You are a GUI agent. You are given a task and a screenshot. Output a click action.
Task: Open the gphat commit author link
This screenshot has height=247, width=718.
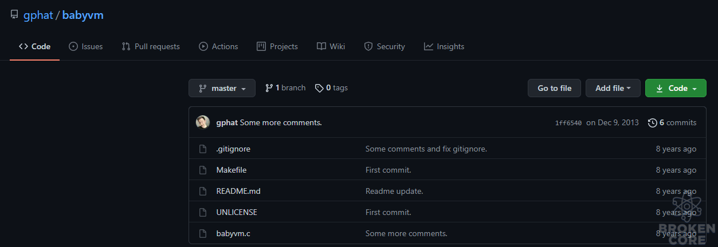pos(227,122)
